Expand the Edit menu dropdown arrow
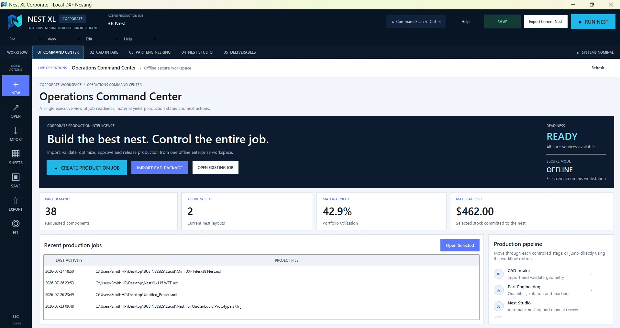Screen dimensions: 620x328 tap(116, 39)
